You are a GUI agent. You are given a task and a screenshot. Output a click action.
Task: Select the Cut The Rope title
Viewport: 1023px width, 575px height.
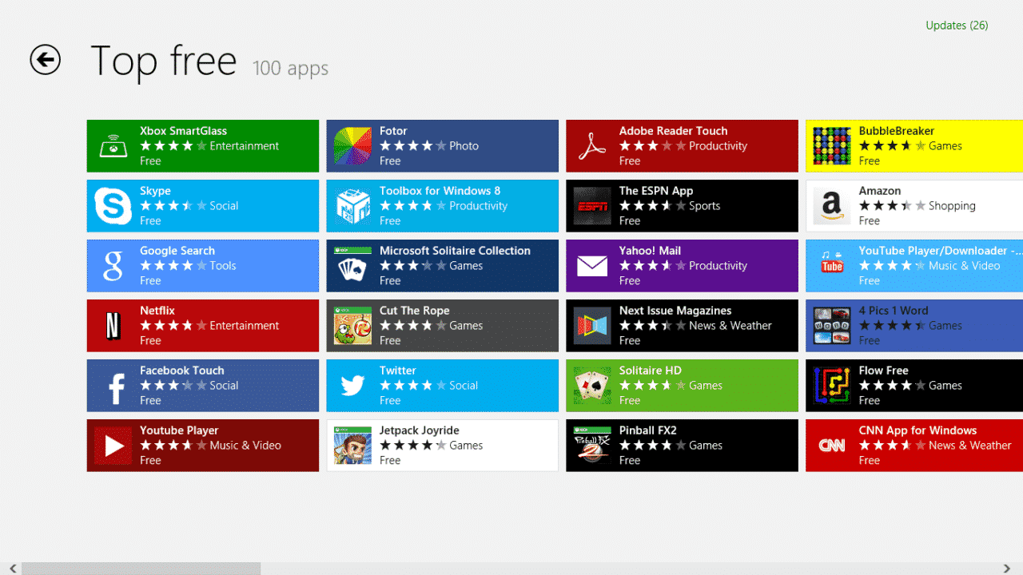(x=414, y=311)
